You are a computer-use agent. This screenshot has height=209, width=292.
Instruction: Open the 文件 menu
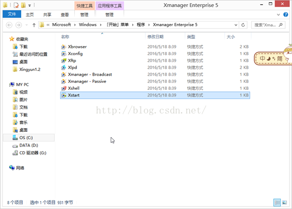tap(12, 14)
